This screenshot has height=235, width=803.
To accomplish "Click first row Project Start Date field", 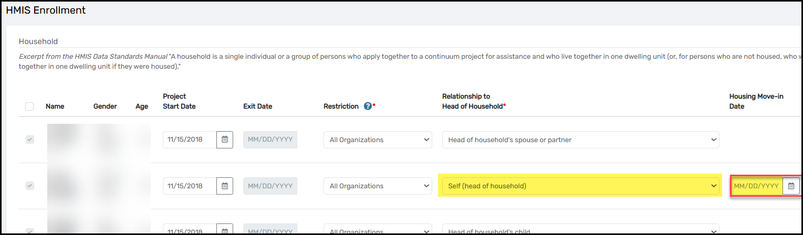I will click(190, 140).
